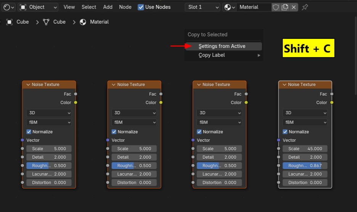Click Detail input socket of fourth node
Viewport: 357px width, 212px height.
[278, 157]
